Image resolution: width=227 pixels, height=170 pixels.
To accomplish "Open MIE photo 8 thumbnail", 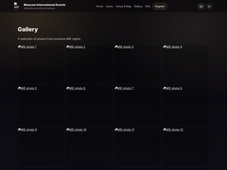I will (x=186, y=106).
